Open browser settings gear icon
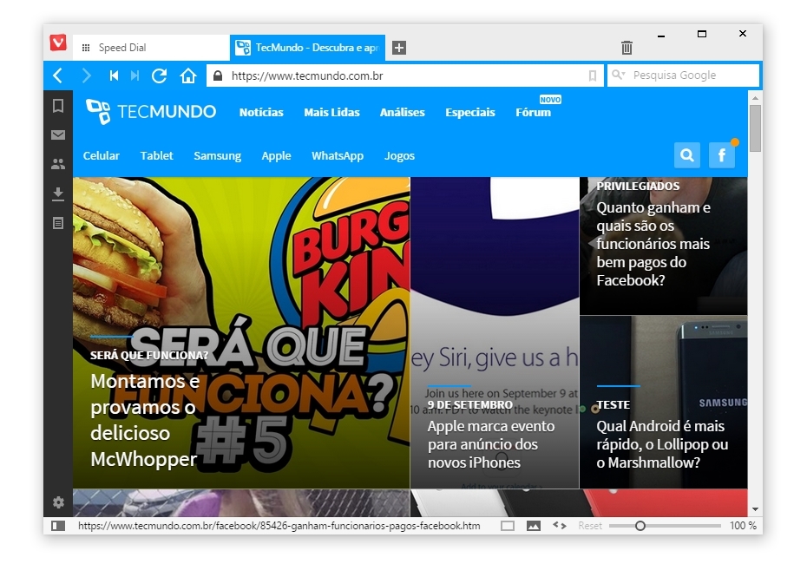Viewport: 807px width, 564px height. [x=58, y=502]
